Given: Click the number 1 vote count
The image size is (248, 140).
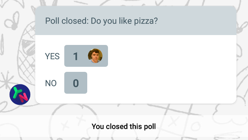Looking at the screenshot, I should 76,56.
